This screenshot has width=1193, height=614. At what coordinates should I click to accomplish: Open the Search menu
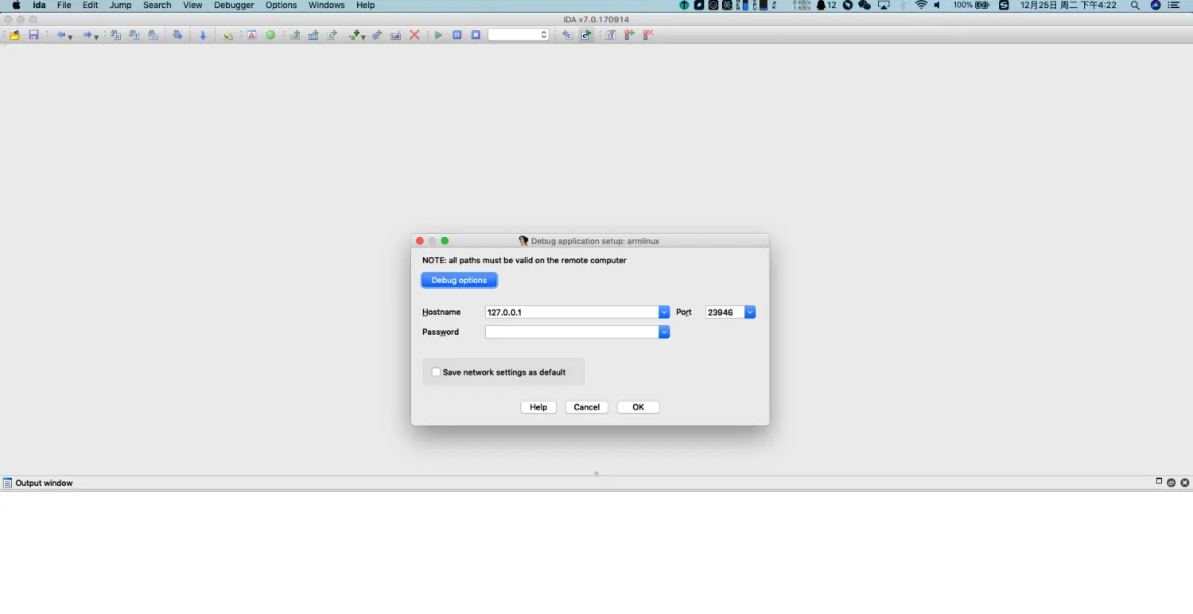click(x=157, y=5)
